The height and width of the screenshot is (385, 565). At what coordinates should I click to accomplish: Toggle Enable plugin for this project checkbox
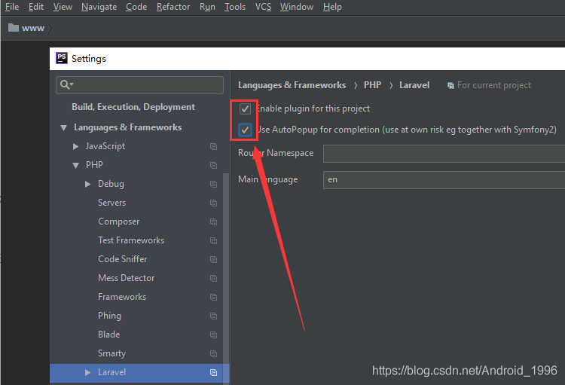click(x=245, y=108)
